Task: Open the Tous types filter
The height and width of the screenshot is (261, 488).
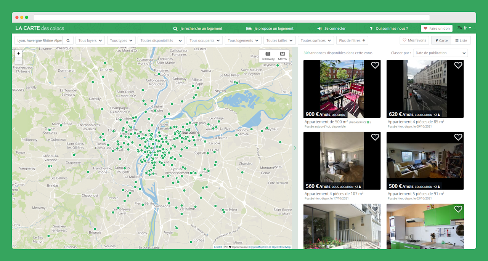Action: point(121,40)
